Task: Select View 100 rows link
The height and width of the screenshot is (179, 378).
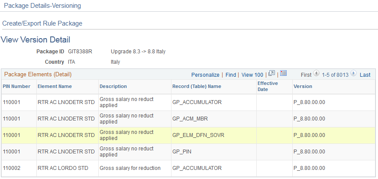Action: 252,75
